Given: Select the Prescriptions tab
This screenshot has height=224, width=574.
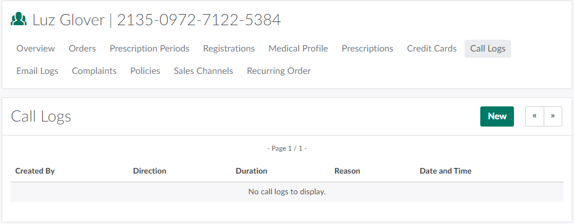Looking at the screenshot, I should pyautogui.click(x=368, y=49).
